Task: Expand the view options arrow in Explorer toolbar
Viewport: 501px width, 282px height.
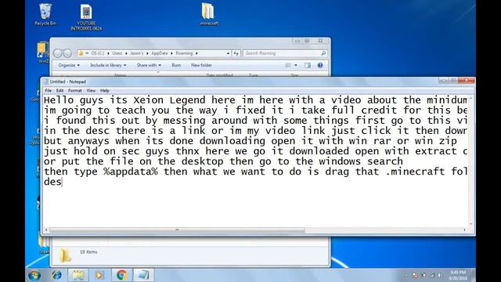Action: (296, 65)
